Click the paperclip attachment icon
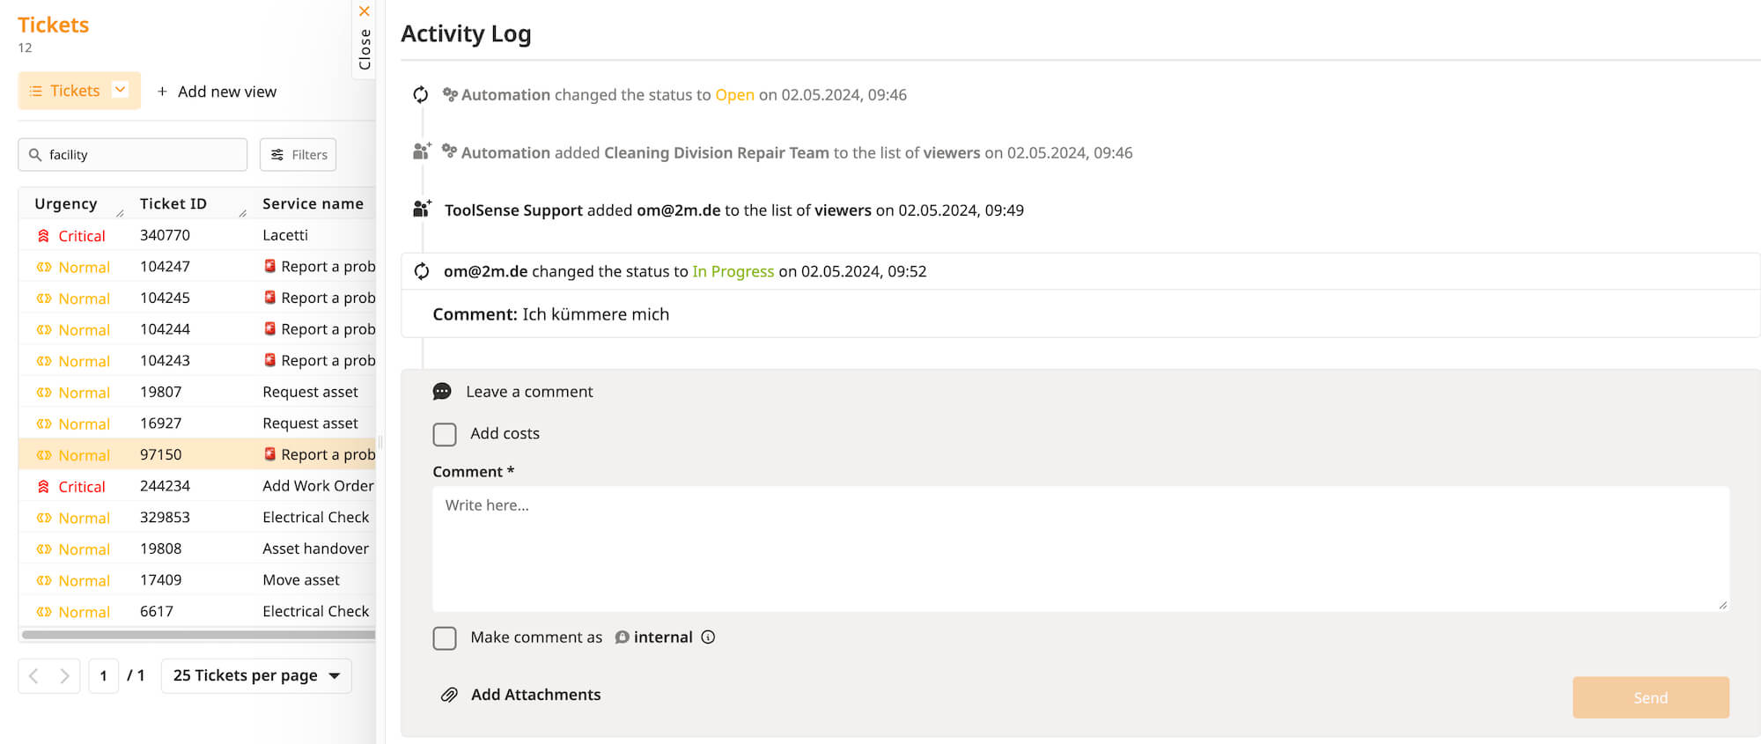Image resolution: width=1761 pixels, height=744 pixels. click(449, 695)
